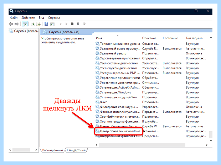The image size is (221, 165).
Task: Click Выполняется status of Узел системы диагностики
Action: [172, 63]
